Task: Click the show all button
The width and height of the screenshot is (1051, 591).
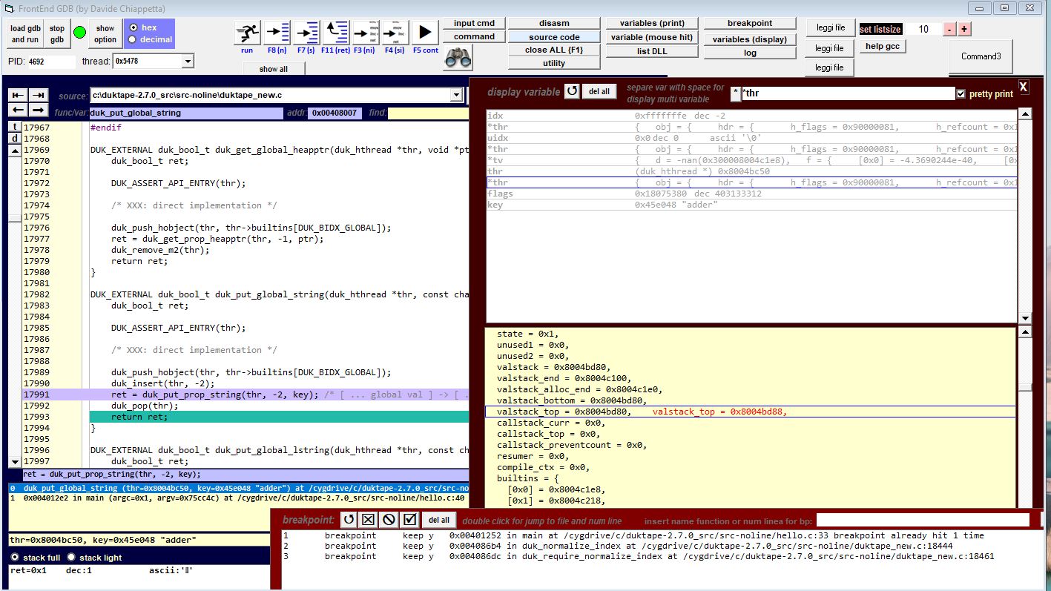Action: (x=274, y=69)
